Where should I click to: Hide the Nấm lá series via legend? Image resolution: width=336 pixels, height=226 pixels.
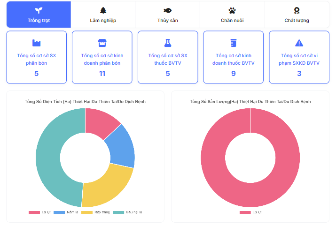pos(66,212)
